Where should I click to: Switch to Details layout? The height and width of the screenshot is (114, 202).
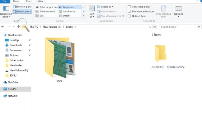[x=65, y=16]
